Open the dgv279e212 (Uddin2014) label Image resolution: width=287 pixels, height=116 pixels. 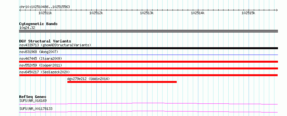tap(88, 79)
